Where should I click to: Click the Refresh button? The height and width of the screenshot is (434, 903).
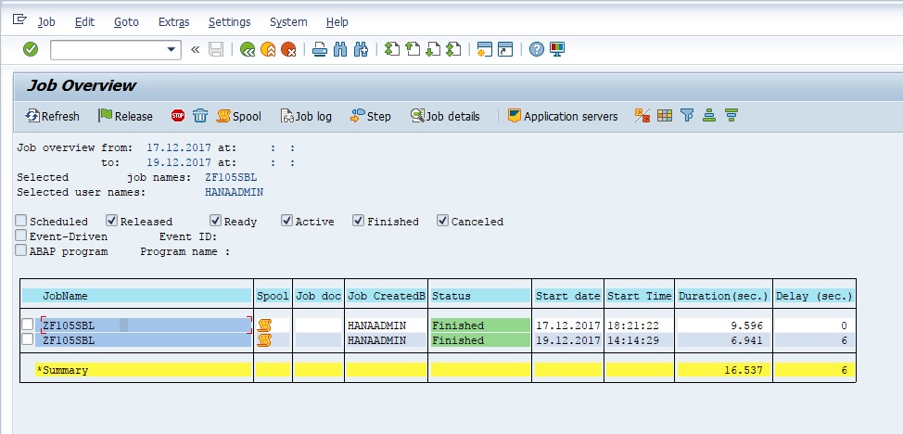[53, 116]
